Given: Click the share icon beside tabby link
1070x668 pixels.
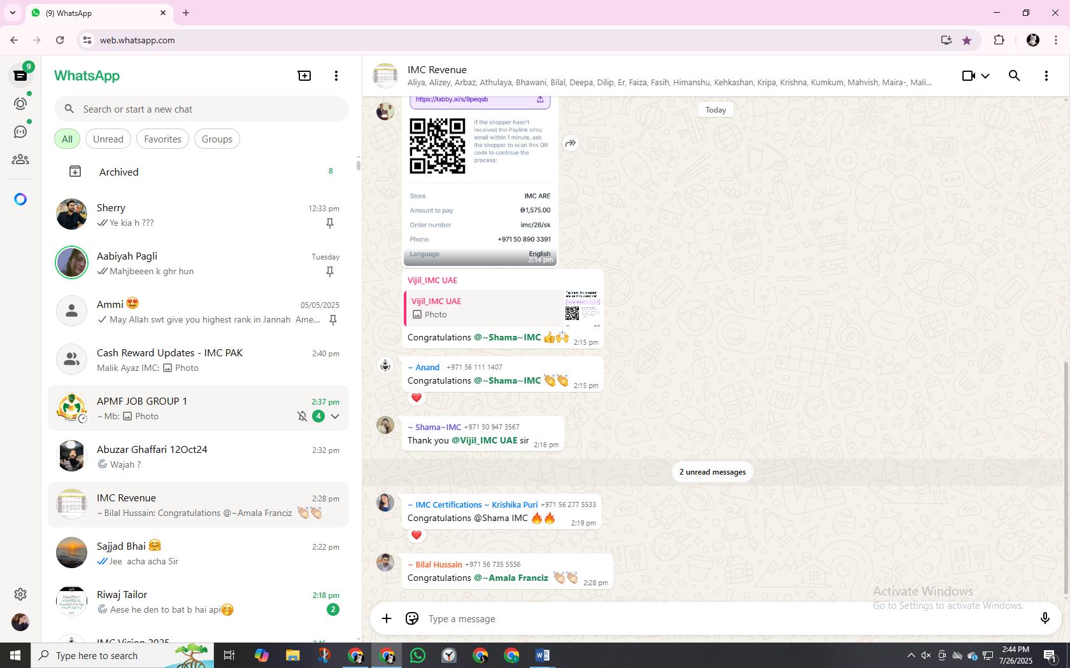Looking at the screenshot, I should (x=540, y=99).
